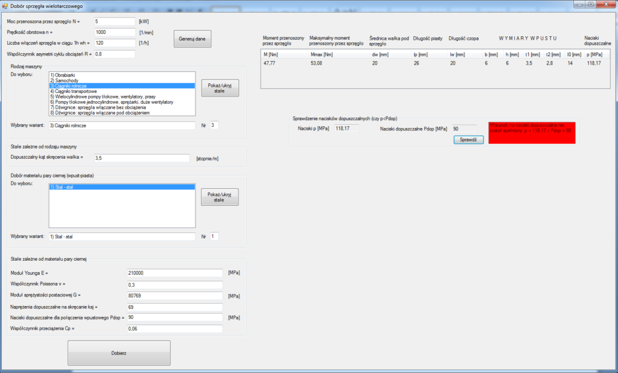618x373 pixels.
Task: Maximize the Dobór sprzęgła window
Action: tap(590, 4)
